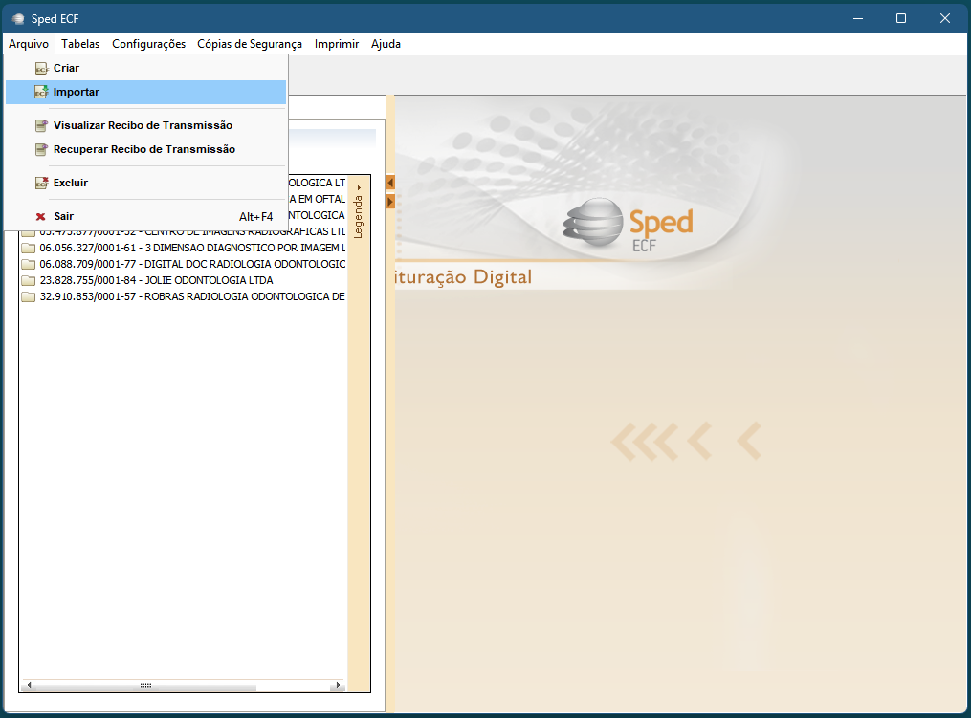Screen dimensions: 971x718
Task: Click the Visualizar Recibo de Transmissão icon
Action: pos(41,125)
